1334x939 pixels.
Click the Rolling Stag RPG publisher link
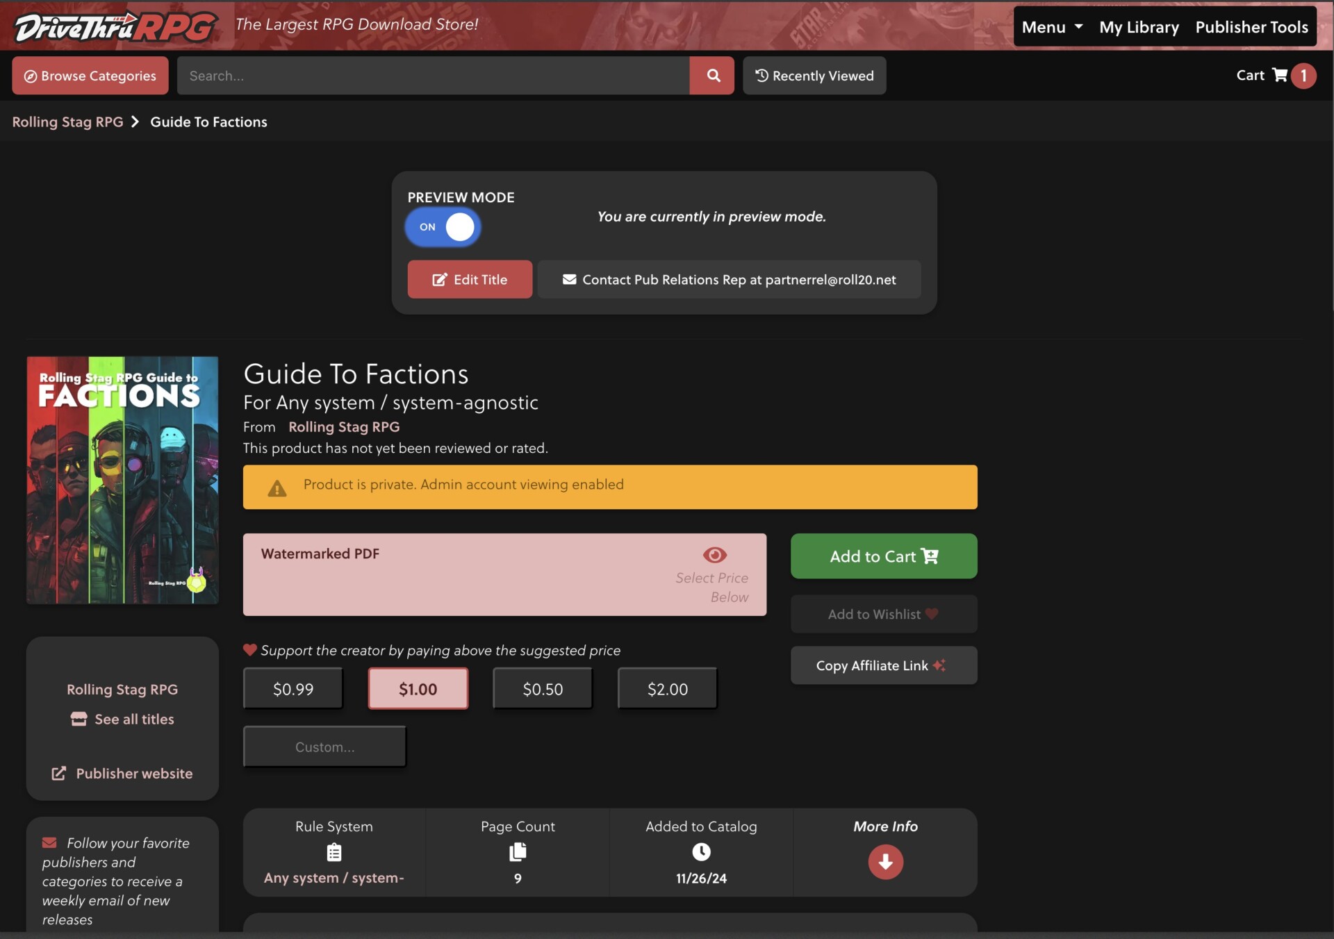click(344, 426)
